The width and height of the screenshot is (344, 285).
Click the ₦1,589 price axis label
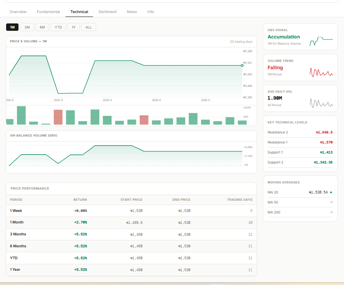click(248, 51)
